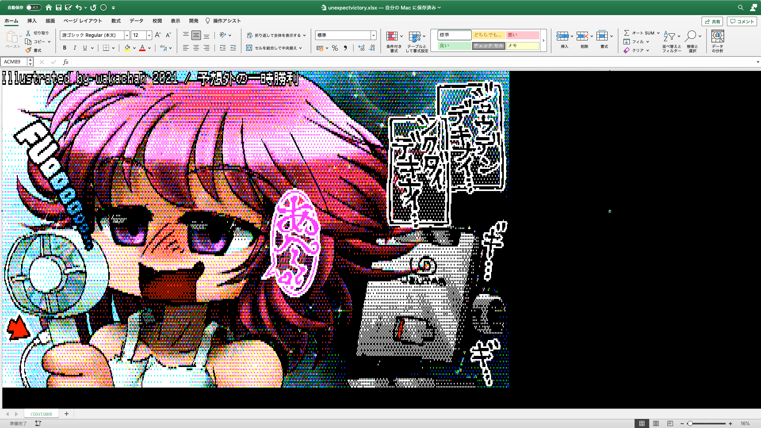The height and width of the screenshot is (428, 761).
Task: Click the decrease indent icon
Action: pos(223,48)
